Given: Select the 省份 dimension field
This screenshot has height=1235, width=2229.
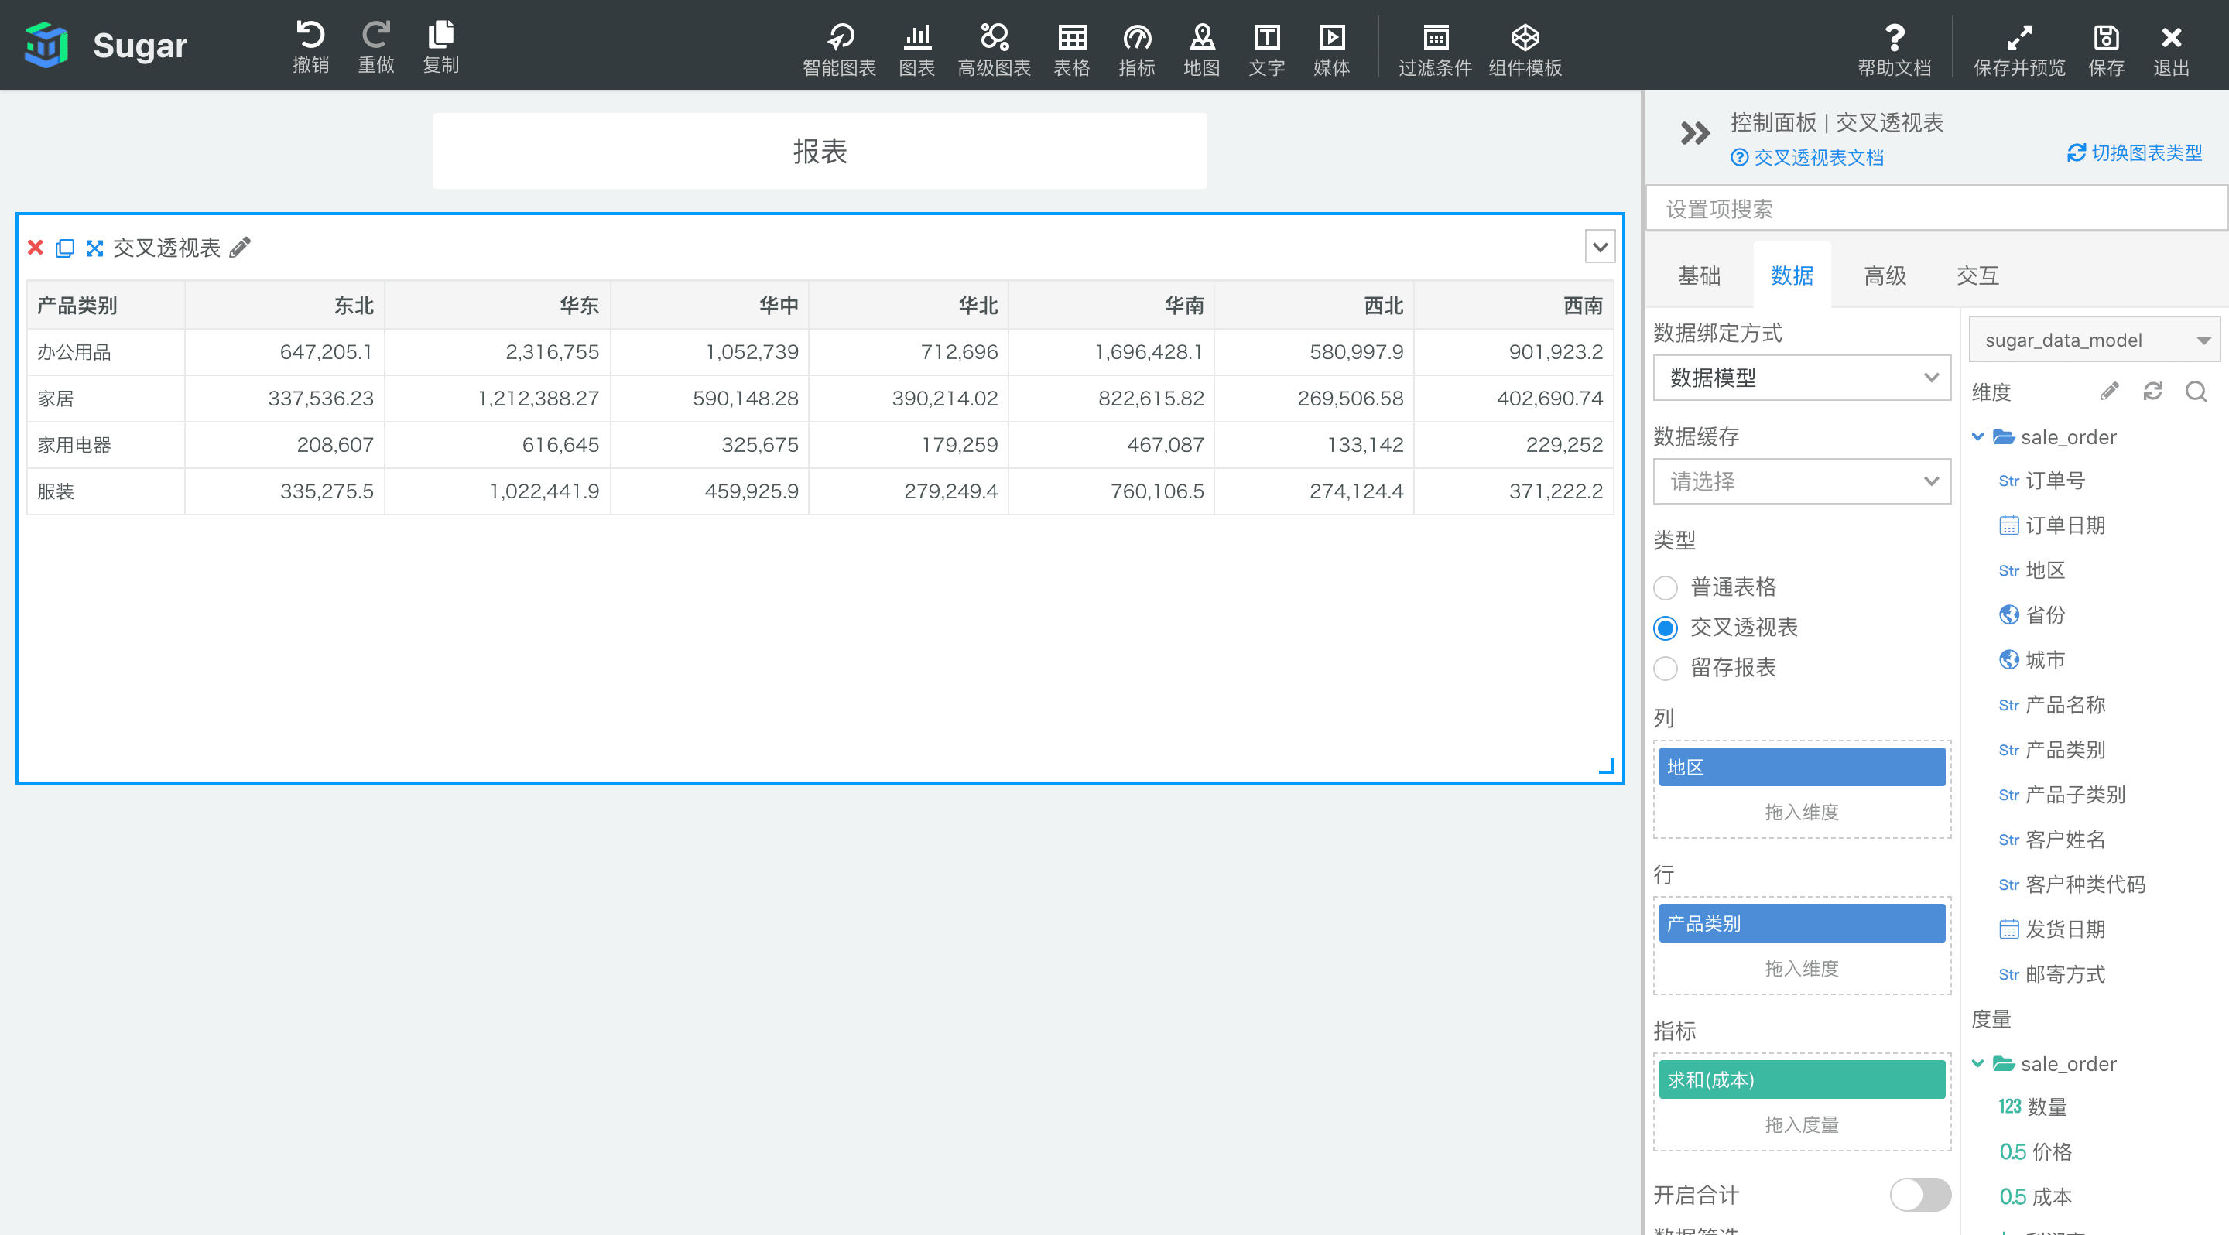Looking at the screenshot, I should [2032, 616].
